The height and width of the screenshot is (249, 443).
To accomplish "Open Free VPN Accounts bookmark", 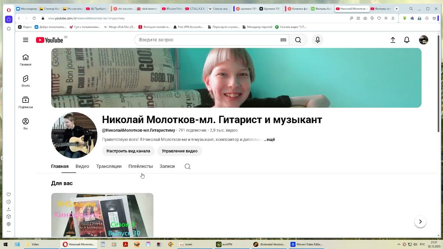I will pos(188,27).
